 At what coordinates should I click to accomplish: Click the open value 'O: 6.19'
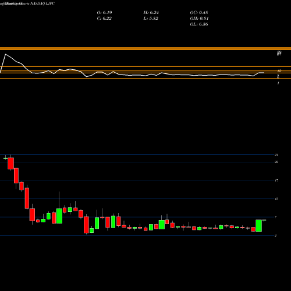(x=104, y=13)
